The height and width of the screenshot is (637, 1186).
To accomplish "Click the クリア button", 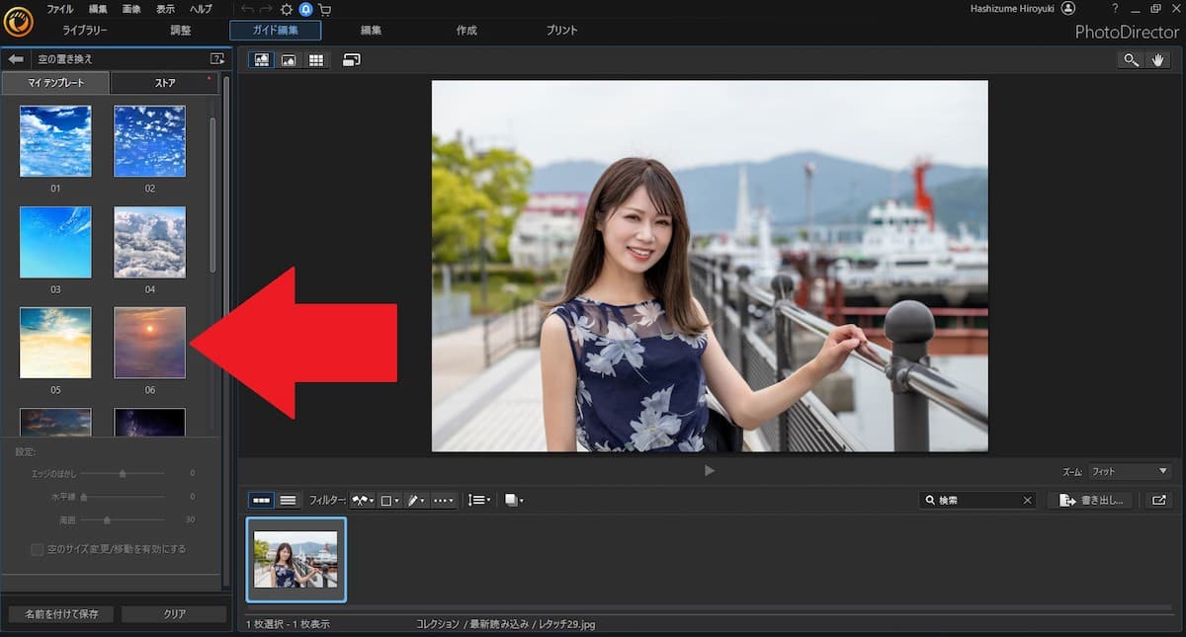I will click(174, 614).
